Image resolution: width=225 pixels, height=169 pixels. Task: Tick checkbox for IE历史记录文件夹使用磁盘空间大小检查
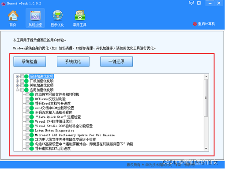pyautogui.click(x=27, y=139)
